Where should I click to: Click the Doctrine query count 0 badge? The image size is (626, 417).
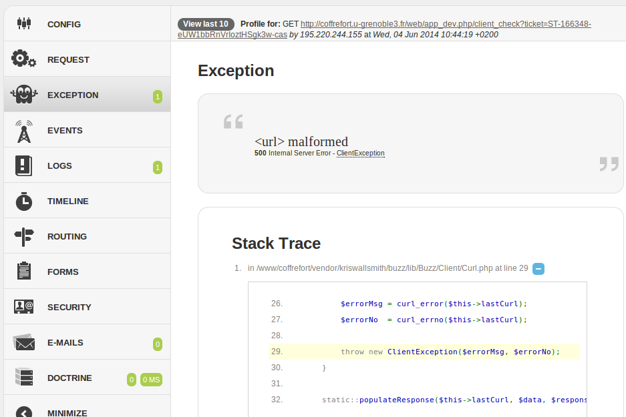point(132,380)
